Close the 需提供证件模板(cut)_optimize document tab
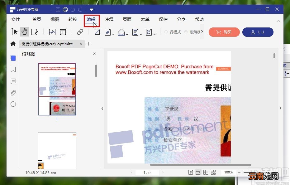Viewport: 290px width, 185px height. 81,44
